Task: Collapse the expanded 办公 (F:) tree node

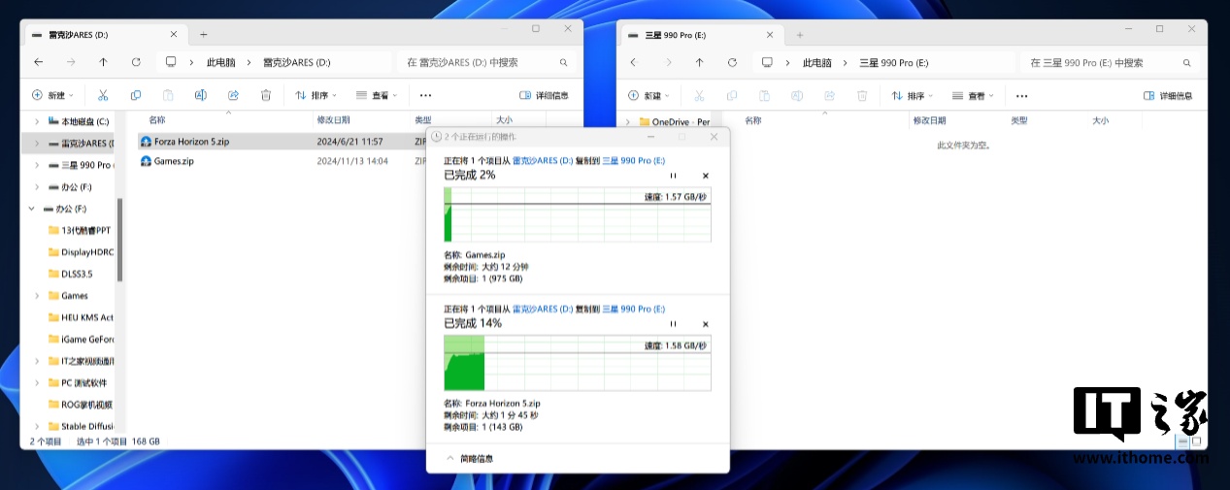Action: point(33,209)
